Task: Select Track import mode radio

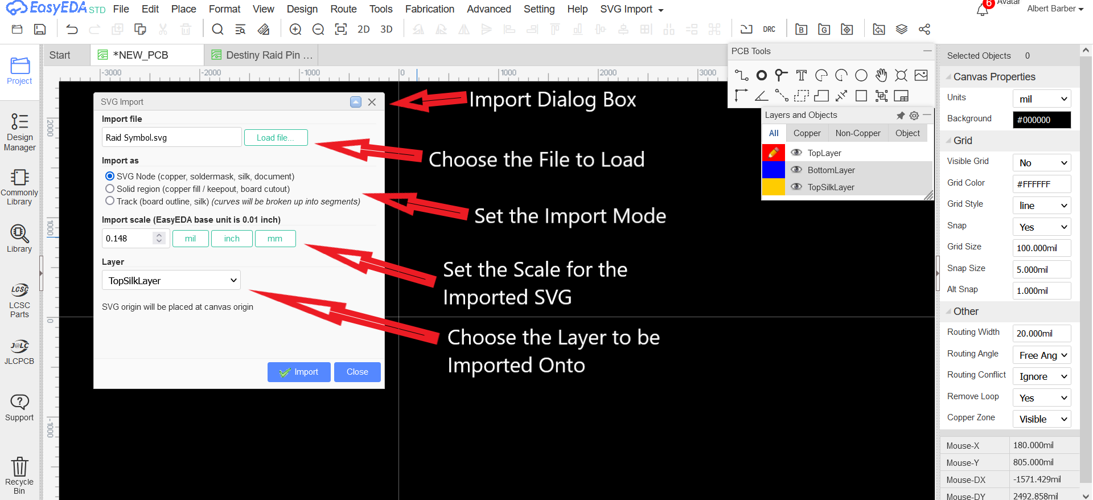Action: [110, 201]
